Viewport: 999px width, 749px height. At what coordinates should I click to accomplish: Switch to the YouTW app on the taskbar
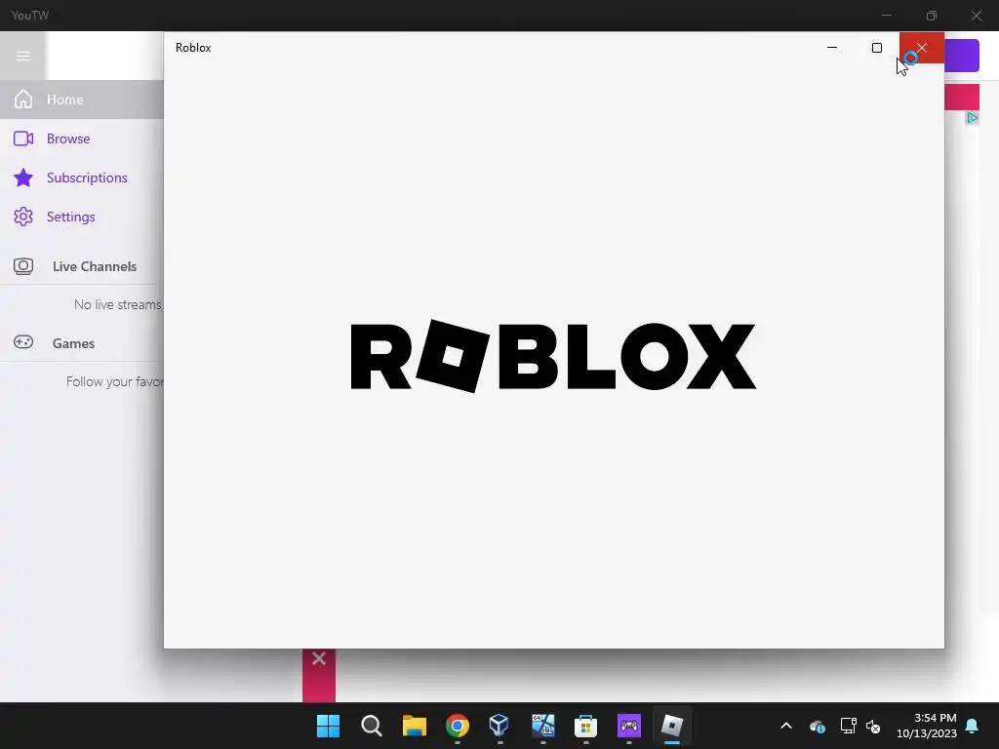tap(629, 726)
